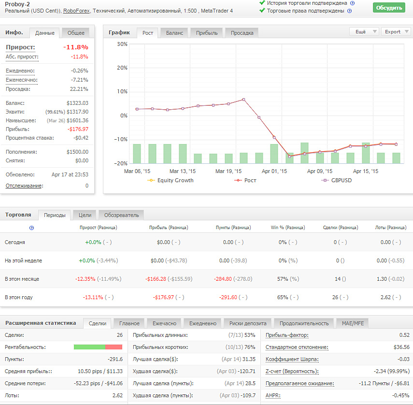413x405 pixels.
Task: Click the drawdown value 22.21%
Action: point(79,89)
